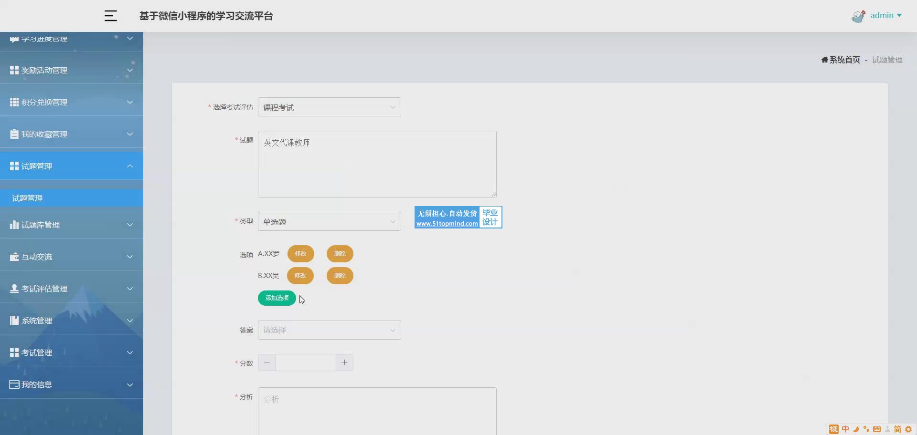Expand the 互动交流 menu chevron

tap(130, 257)
